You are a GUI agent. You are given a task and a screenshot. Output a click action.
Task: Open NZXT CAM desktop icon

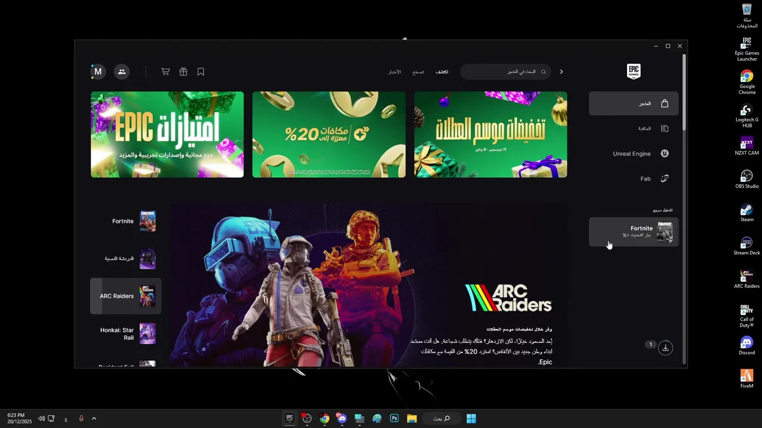(747, 146)
